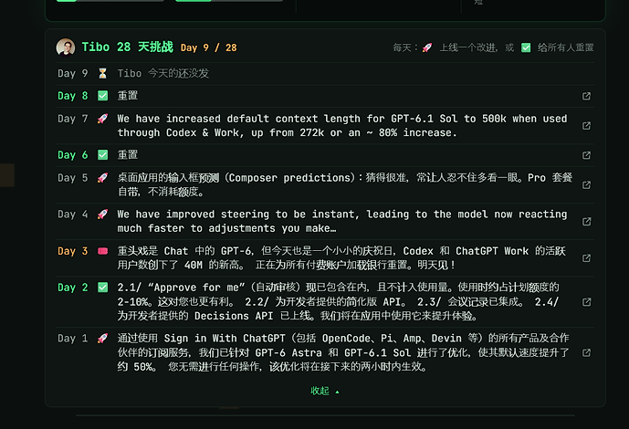Collapse the list with 收起
629x429 pixels.
pyautogui.click(x=325, y=391)
